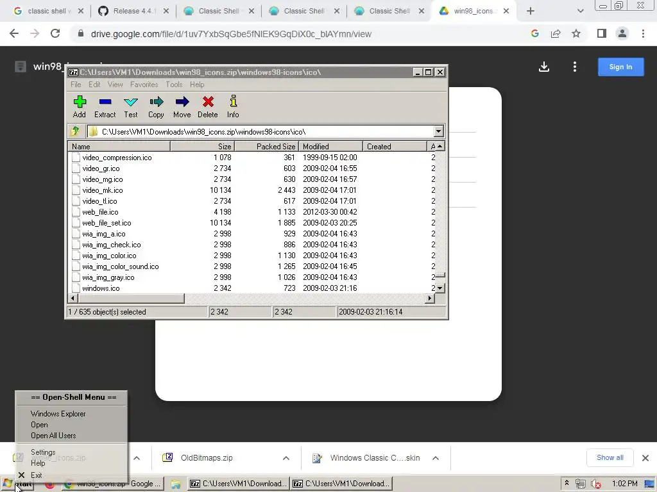The height and width of the screenshot is (492, 657).
Task: Click the network tray icon
Action: 580,484
